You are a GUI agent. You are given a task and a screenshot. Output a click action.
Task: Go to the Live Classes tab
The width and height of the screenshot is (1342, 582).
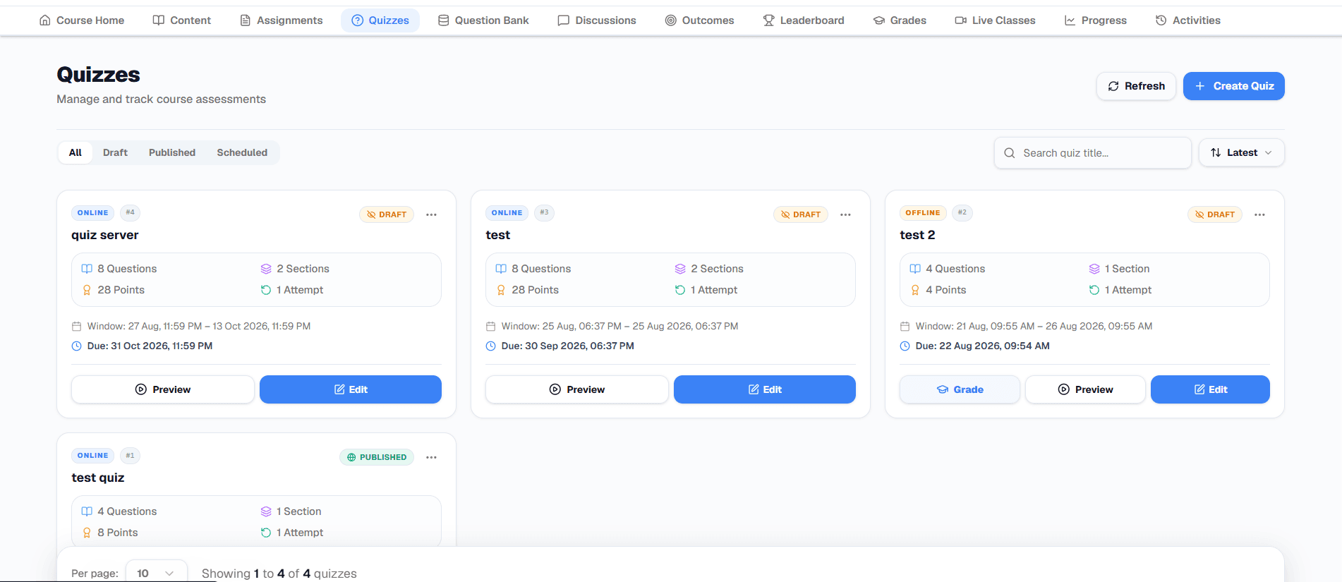[996, 20]
